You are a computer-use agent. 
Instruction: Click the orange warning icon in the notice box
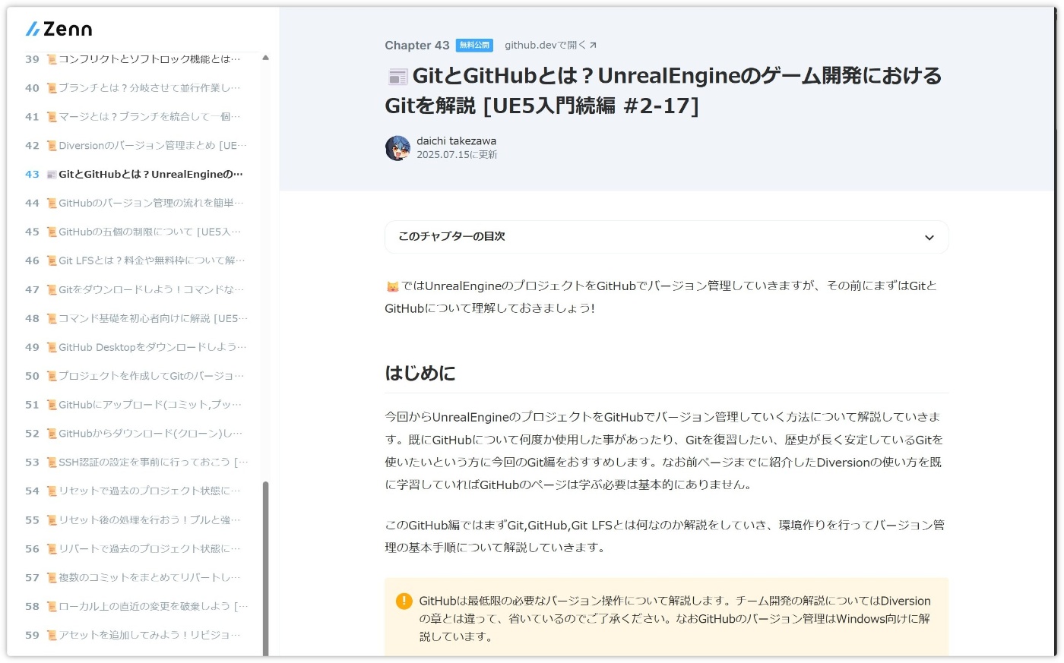(404, 601)
